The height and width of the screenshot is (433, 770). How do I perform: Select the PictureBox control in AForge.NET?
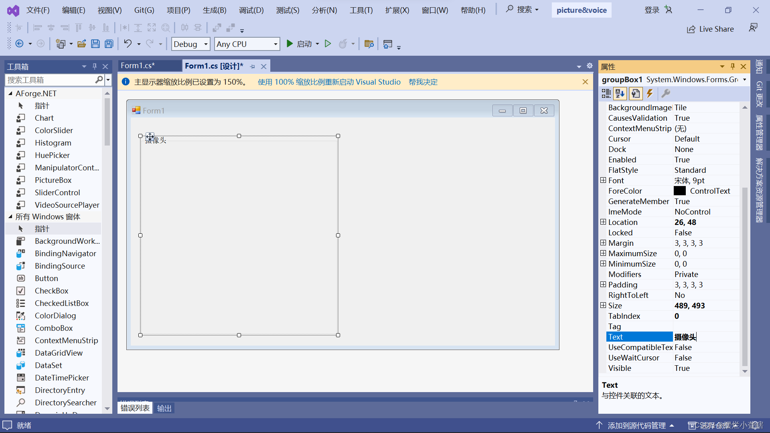tap(53, 180)
